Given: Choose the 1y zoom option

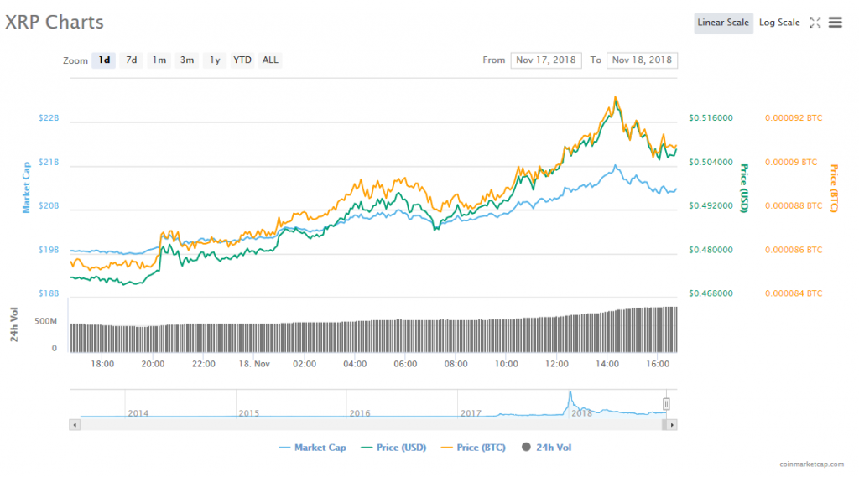Looking at the screenshot, I should coord(215,60).
